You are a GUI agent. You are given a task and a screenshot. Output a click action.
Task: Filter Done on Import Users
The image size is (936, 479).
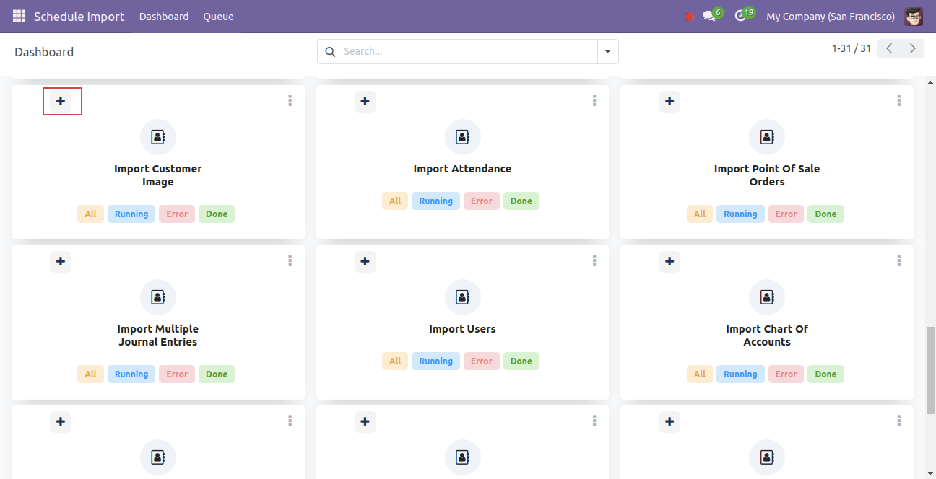tap(521, 361)
